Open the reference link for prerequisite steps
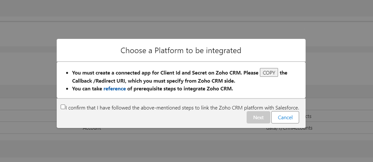The height and width of the screenshot is (162, 373). (114, 89)
